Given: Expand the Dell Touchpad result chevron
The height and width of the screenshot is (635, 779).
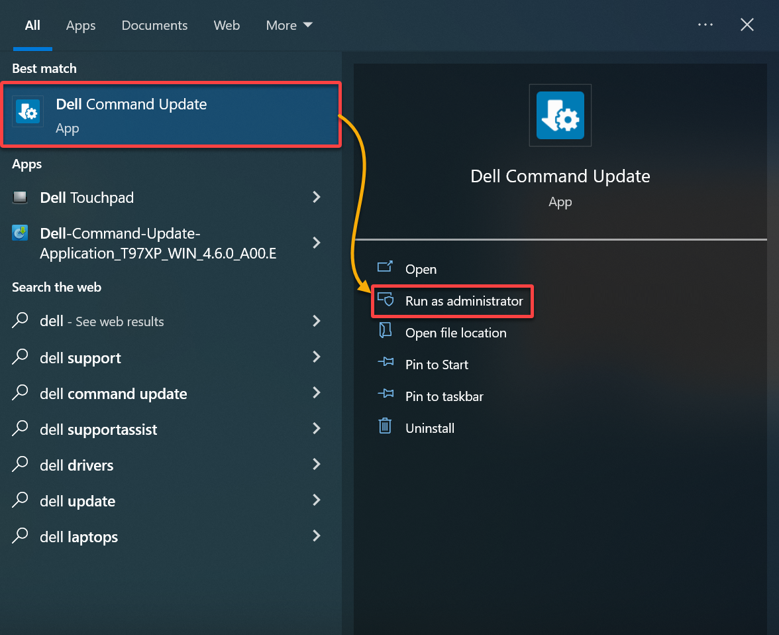Looking at the screenshot, I should (x=317, y=197).
